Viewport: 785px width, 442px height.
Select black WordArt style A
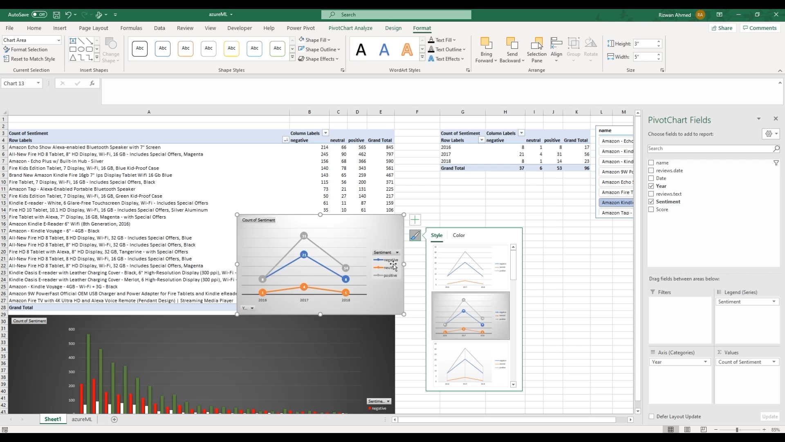point(361,50)
